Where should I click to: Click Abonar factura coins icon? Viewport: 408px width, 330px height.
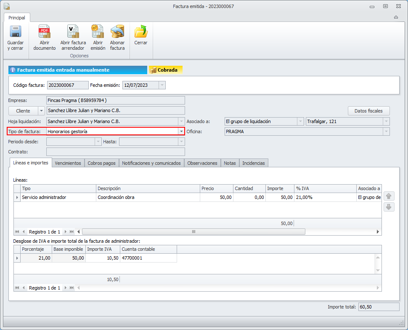[x=117, y=32]
